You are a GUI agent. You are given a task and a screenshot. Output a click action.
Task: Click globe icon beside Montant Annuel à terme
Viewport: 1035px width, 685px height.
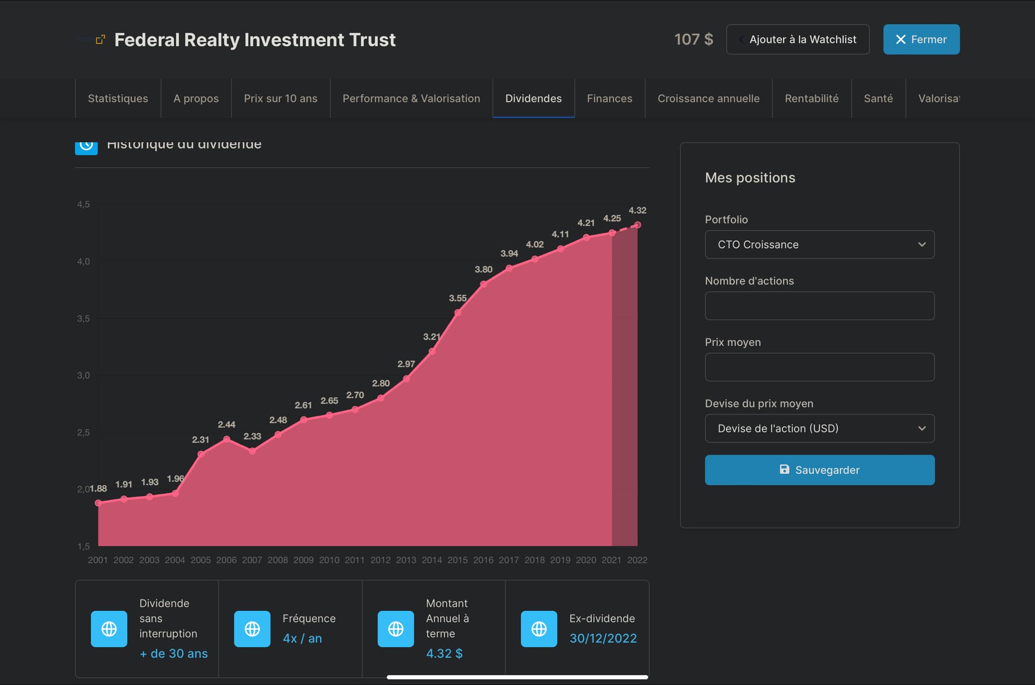pyautogui.click(x=396, y=628)
